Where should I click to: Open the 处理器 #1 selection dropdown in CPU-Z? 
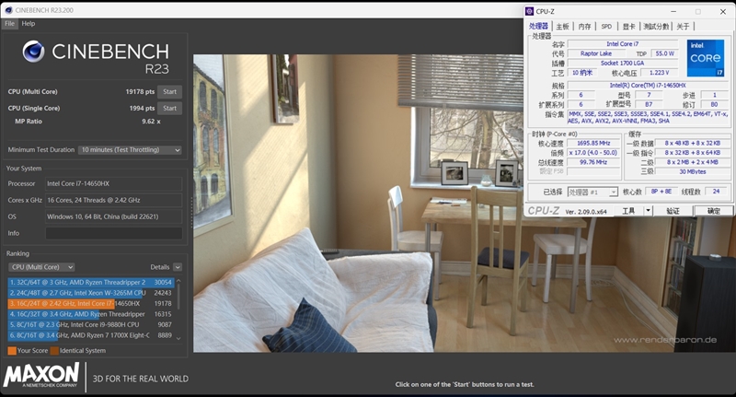pos(592,193)
